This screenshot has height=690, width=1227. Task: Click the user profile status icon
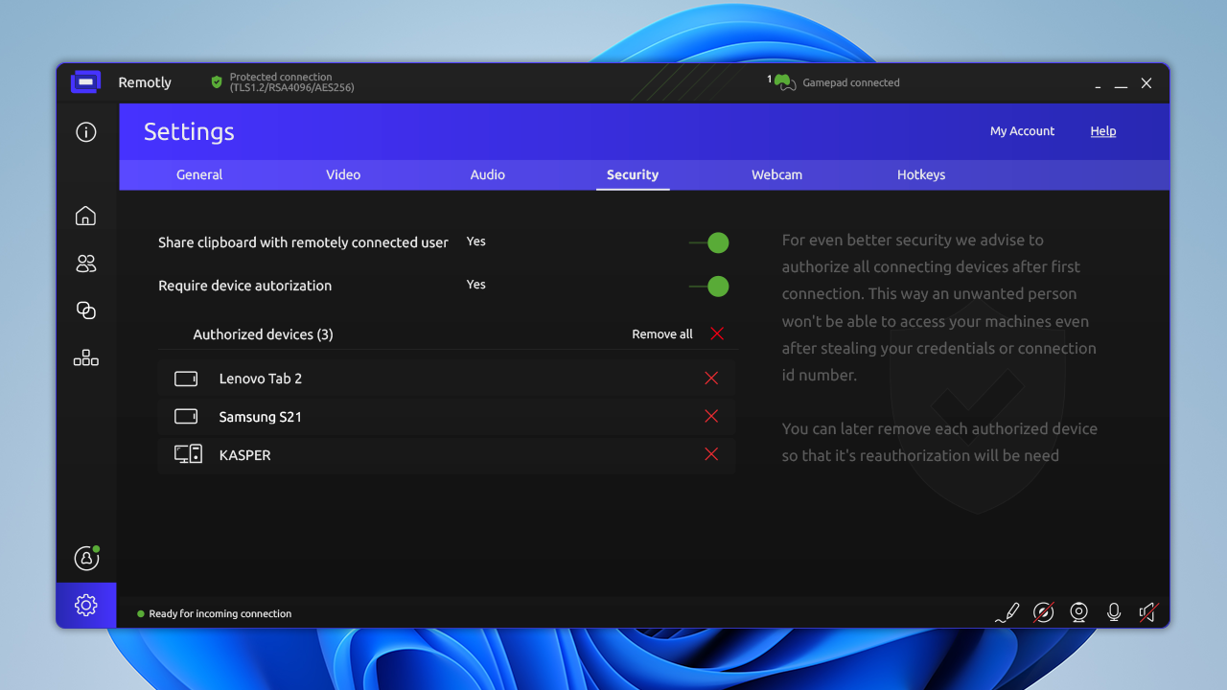(x=86, y=557)
